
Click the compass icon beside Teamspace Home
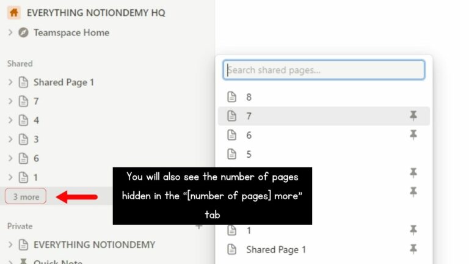(23, 32)
